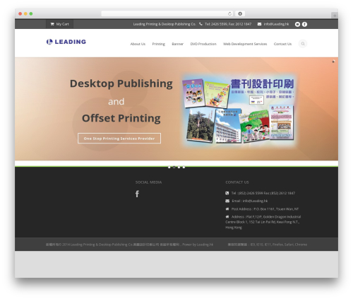The width and height of the screenshot is (353, 299).
Task: Click the Offset Printing headline text
Action: [121, 118]
